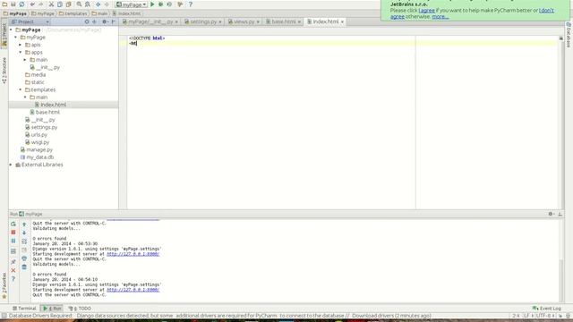Open the Terminal tool window tab
573x322 pixels.
[24, 309]
